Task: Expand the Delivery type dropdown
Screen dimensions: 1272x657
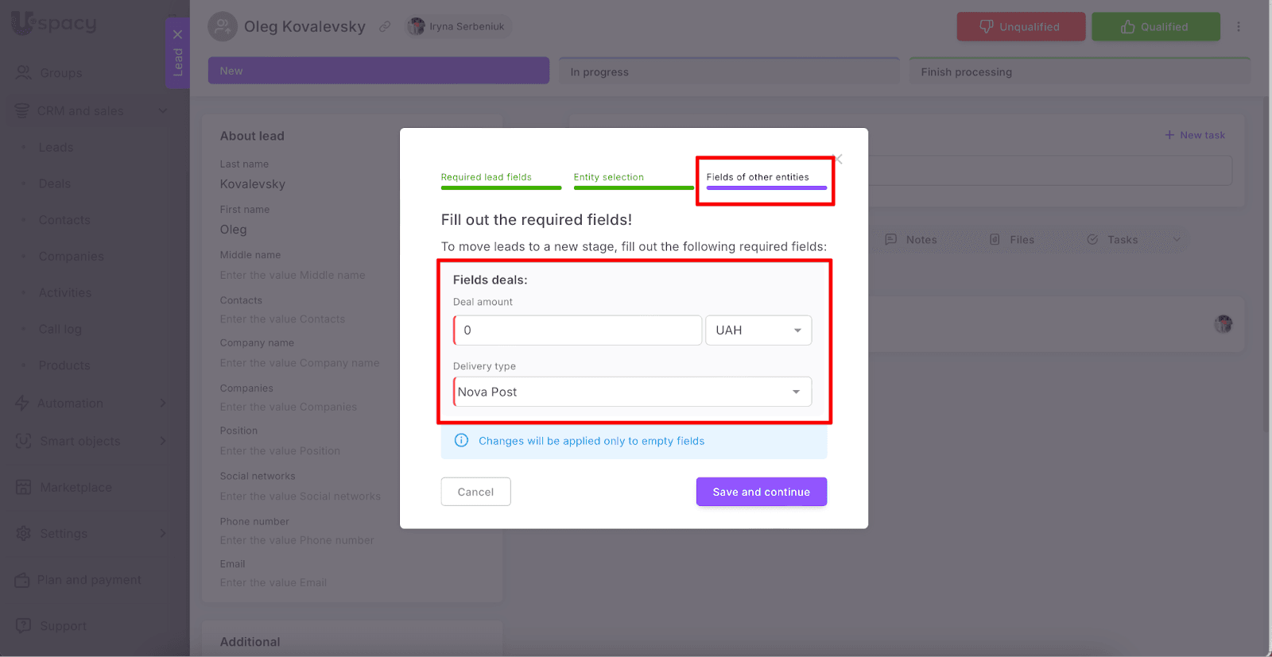Action: tap(795, 392)
